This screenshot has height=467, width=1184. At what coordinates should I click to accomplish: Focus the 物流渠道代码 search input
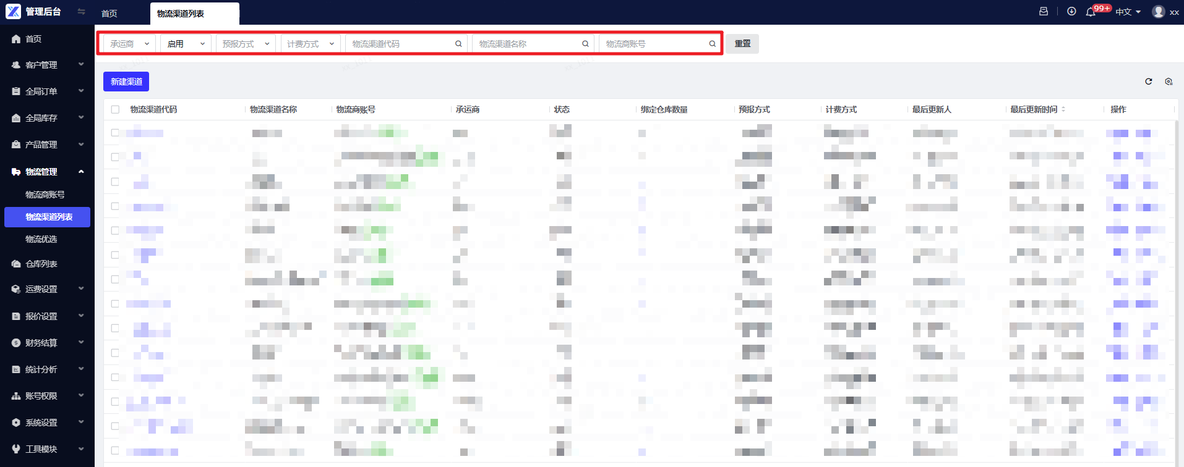click(x=405, y=44)
